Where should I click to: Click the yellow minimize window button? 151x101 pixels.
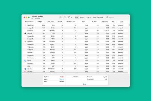tap(26, 17)
